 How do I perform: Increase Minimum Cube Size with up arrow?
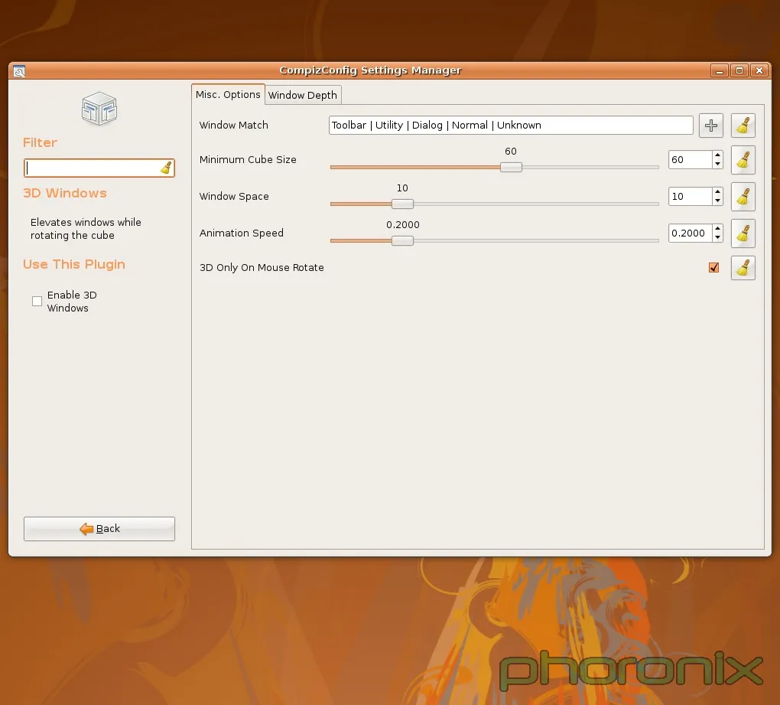point(717,155)
